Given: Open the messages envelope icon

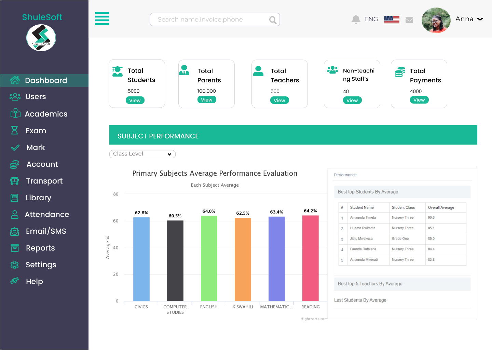Looking at the screenshot, I should click(409, 19).
